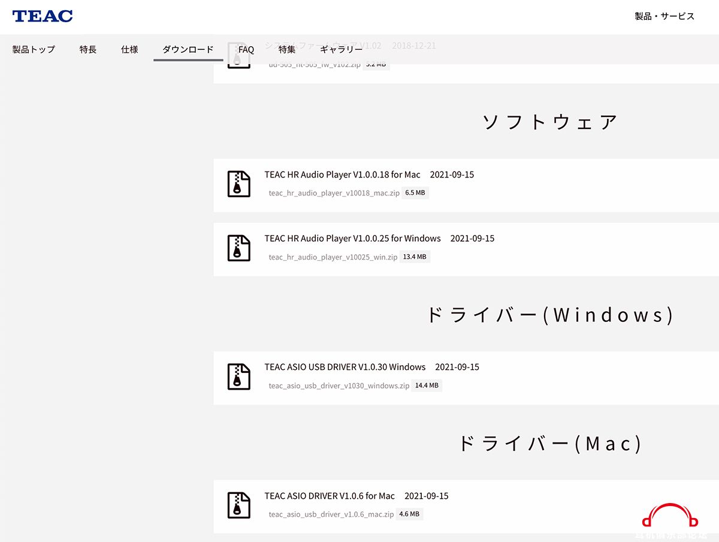Click the ソフトウェア section heading
The height and width of the screenshot is (542, 719).
pos(550,122)
